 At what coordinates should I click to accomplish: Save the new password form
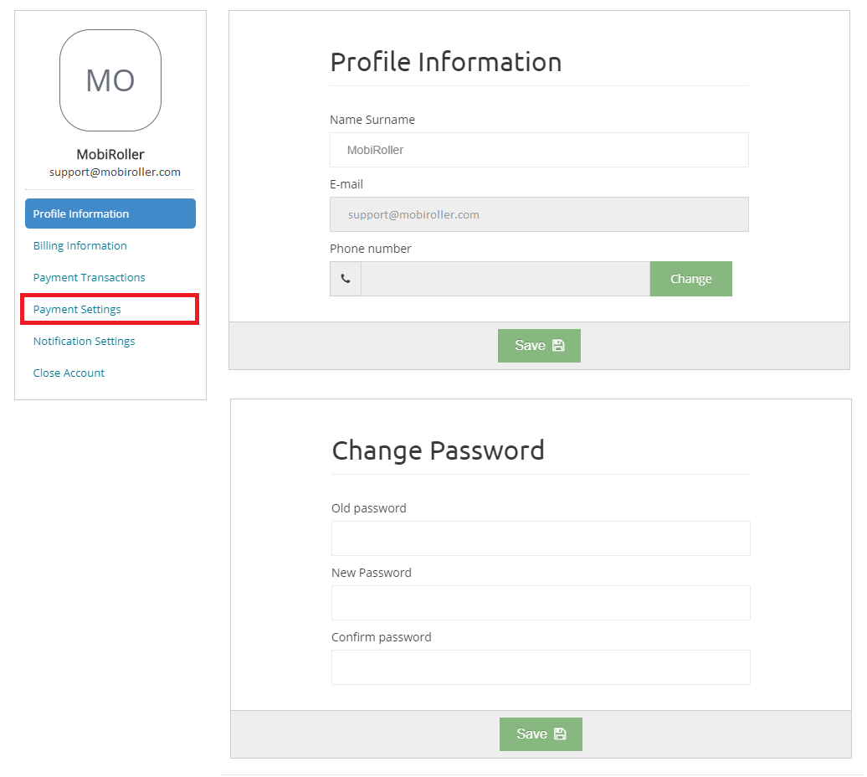541,733
